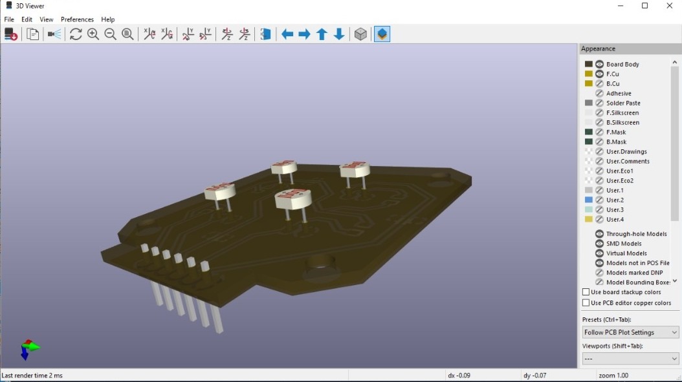Click the Render raytracing camera icon
Viewport: 682px width, 382px height.
click(54, 34)
